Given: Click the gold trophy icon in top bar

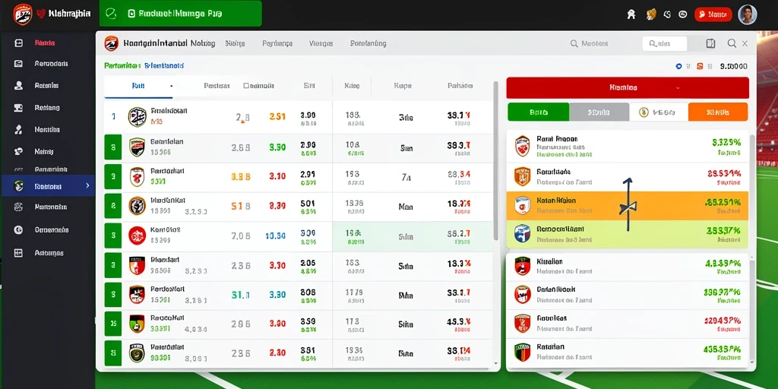Looking at the screenshot, I should click(x=651, y=14).
